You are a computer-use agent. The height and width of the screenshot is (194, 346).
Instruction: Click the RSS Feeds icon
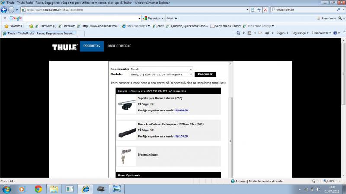250,33
